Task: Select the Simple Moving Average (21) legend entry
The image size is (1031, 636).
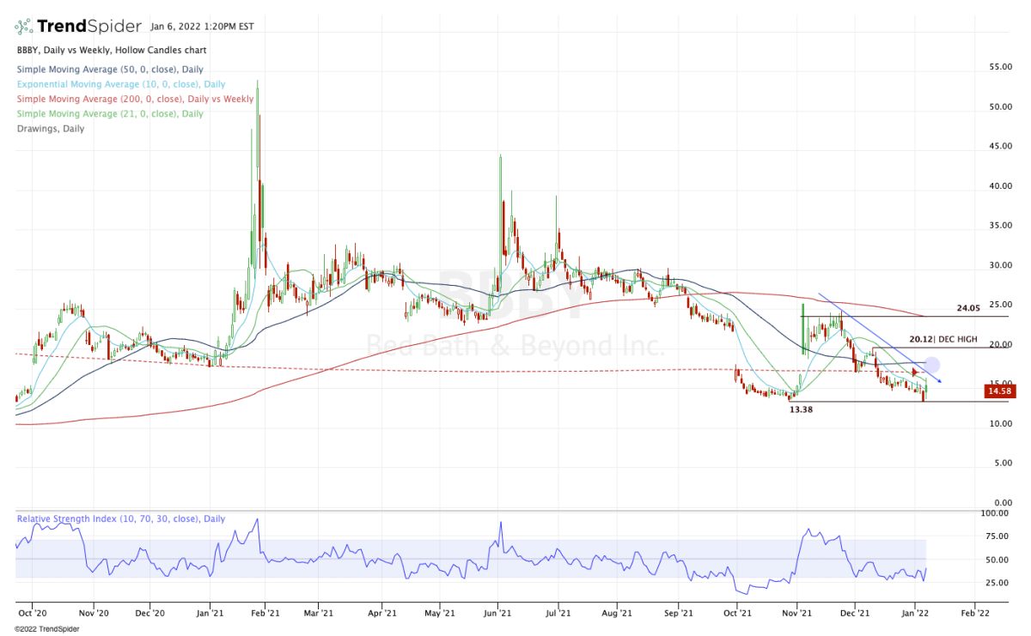Action: pos(109,113)
